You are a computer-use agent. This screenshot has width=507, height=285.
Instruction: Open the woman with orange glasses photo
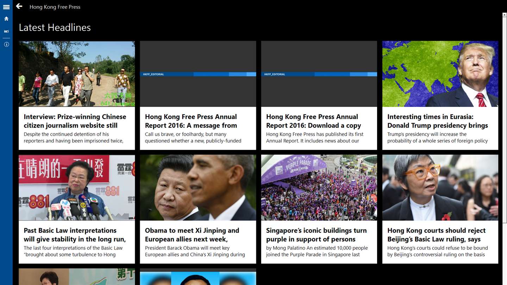tap(440, 188)
